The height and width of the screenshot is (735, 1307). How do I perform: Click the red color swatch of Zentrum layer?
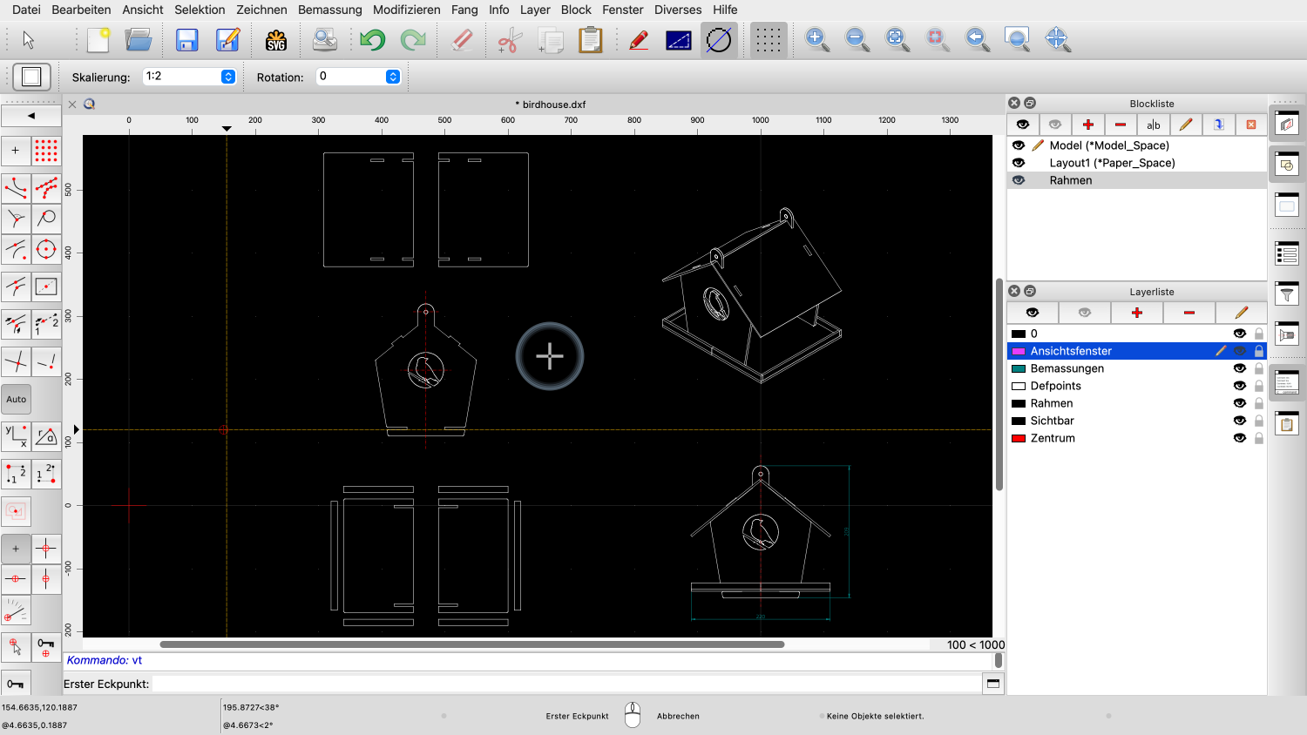(x=1018, y=438)
